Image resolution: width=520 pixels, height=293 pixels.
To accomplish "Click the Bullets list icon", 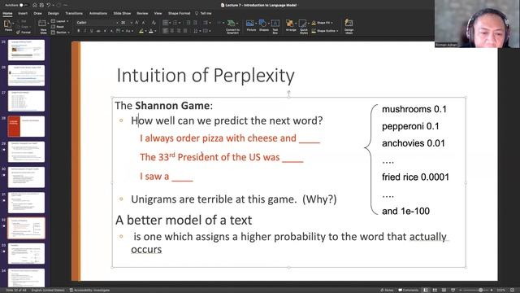I will coord(165,23).
